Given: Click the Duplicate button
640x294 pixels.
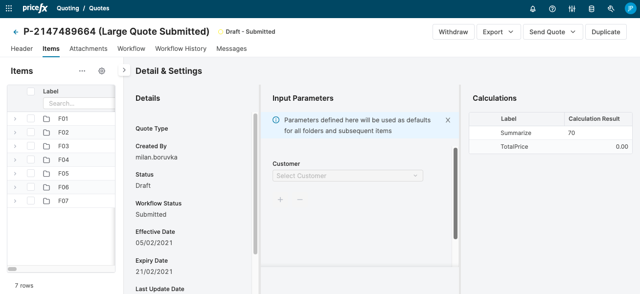Looking at the screenshot, I should (x=605, y=32).
